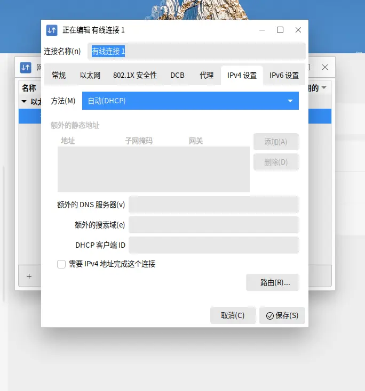Click the 网关 column header
This screenshot has height=391, width=365.
196,141
